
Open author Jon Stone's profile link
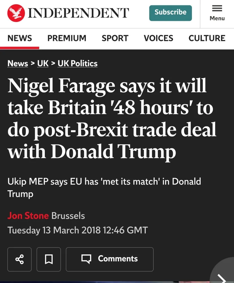pyautogui.click(x=28, y=216)
